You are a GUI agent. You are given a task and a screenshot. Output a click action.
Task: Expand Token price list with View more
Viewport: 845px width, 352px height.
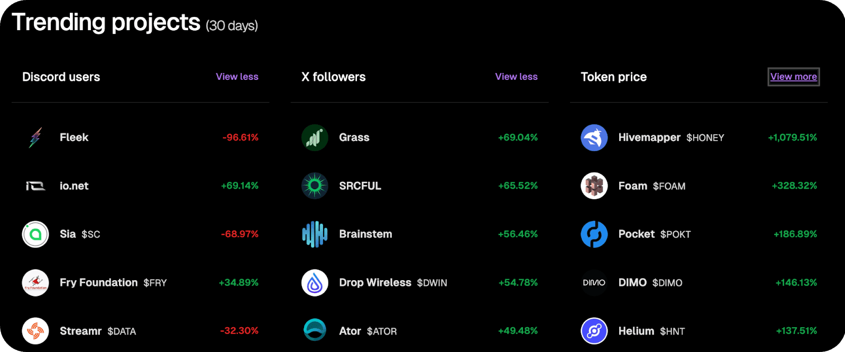[794, 77]
